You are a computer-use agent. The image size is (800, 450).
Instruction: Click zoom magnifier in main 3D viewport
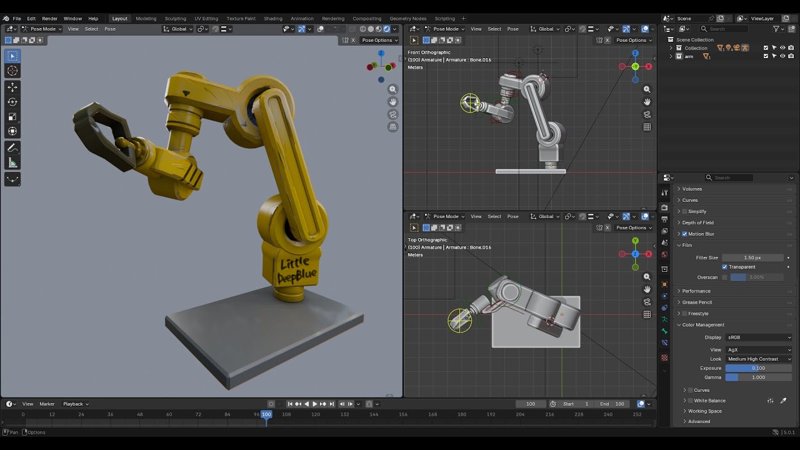click(392, 89)
